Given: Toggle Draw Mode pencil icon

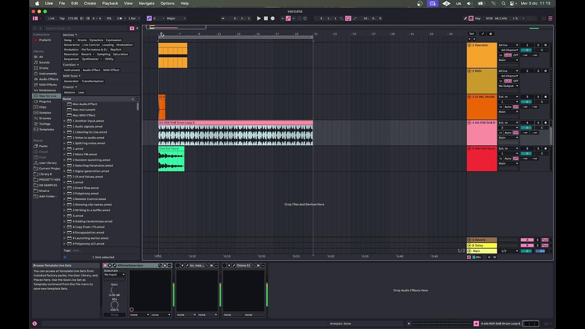Looking at the screenshot, I should click(465, 18).
